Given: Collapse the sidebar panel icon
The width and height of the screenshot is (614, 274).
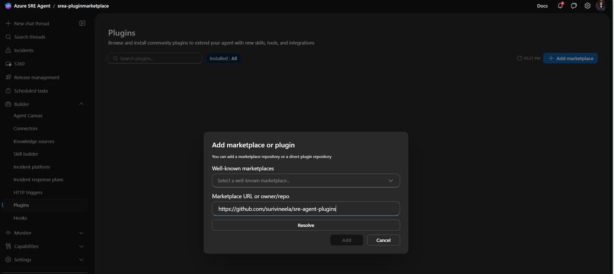Looking at the screenshot, I should (82, 23).
